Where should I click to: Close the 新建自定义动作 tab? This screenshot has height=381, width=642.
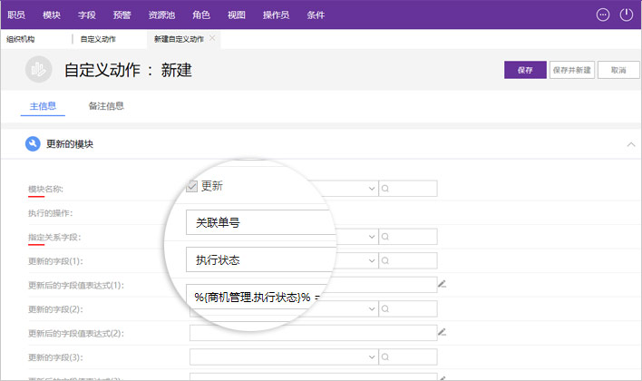[212, 38]
